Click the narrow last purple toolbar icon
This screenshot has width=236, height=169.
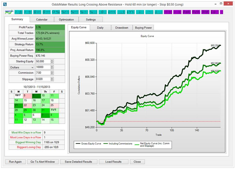[x=221, y=12]
